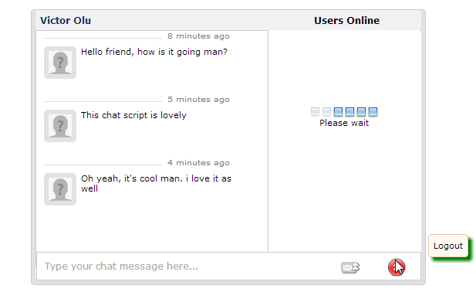Click the avatar next to 'Oh yeah, it's cool man'
476x292 pixels.
click(60, 189)
